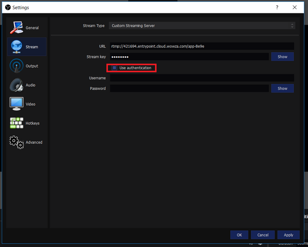
Task: Switch to the Output tab label
Action: tap(32, 66)
